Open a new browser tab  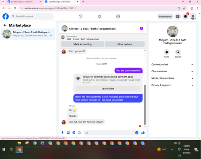83,2
